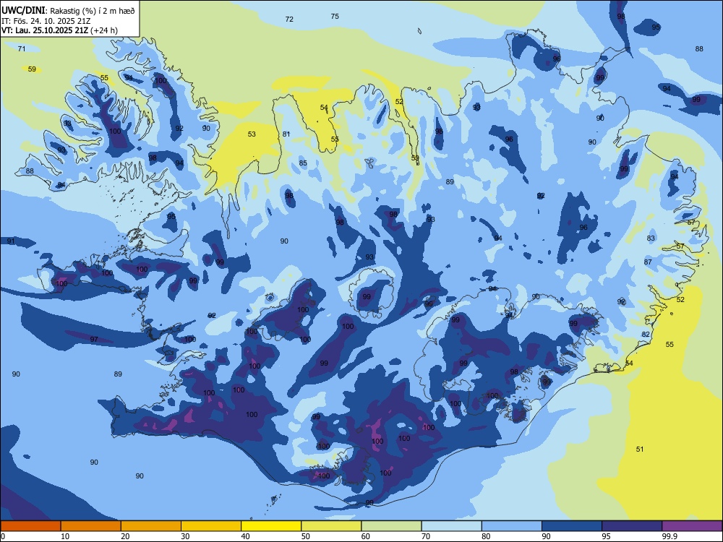This screenshot has width=723, height=542.
Task: Click the humidity value 81 on the map
Action: tap(286, 134)
